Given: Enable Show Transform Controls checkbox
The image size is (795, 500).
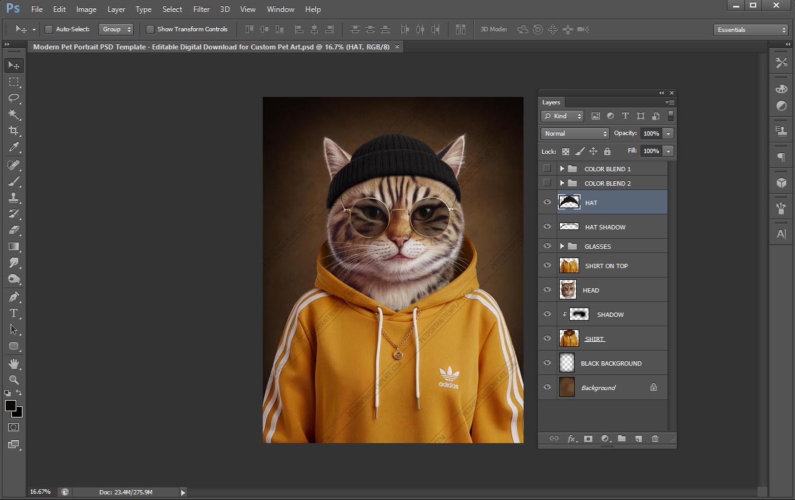Looking at the screenshot, I should click(150, 29).
